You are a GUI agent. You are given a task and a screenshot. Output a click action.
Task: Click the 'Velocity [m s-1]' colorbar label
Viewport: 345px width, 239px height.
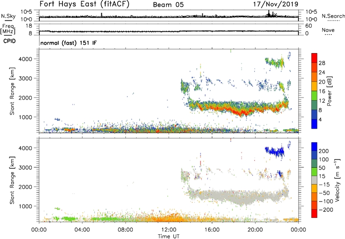coord(337,180)
